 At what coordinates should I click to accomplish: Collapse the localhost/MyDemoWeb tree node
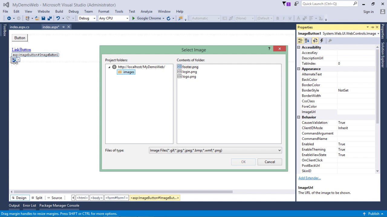click(109, 67)
